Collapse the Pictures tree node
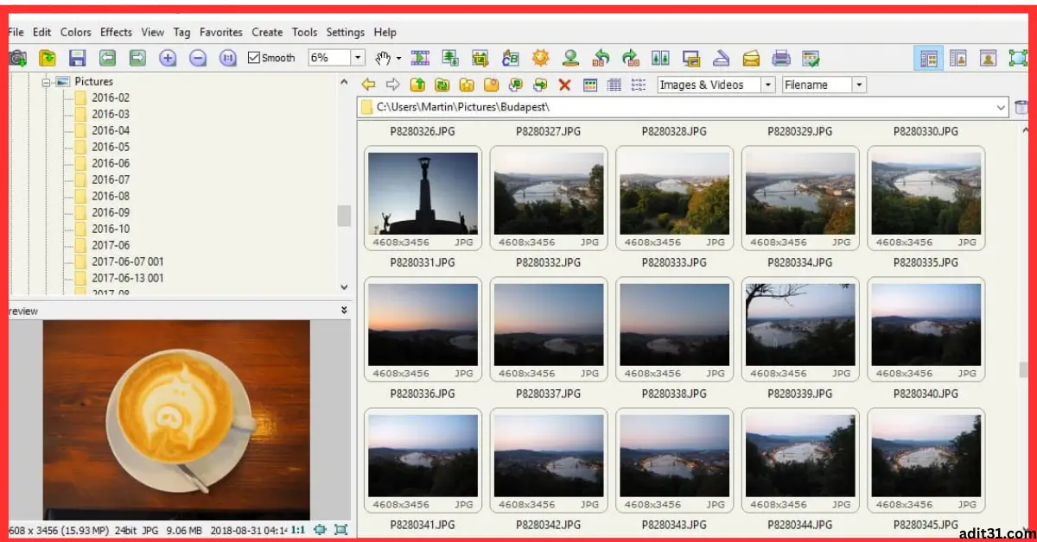 47,81
